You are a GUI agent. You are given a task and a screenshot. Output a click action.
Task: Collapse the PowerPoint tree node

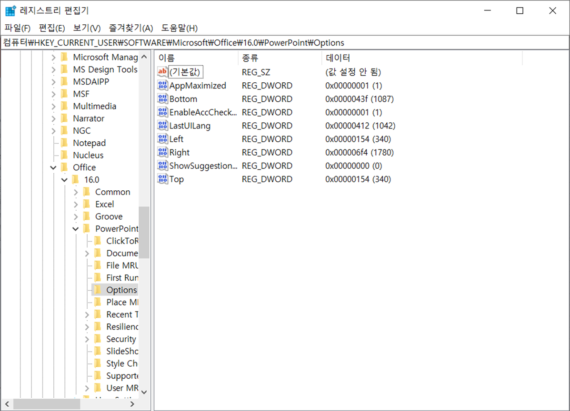pos(76,229)
